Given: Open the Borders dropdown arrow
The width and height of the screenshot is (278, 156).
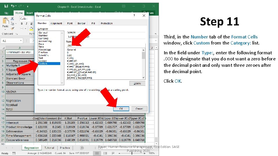Looking at the screenshot, I should click(x=25, y=29).
